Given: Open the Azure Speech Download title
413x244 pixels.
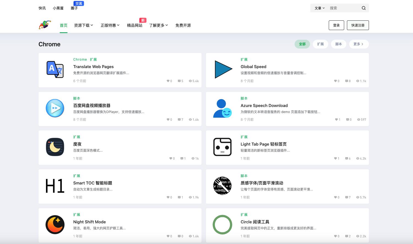Looking at the screenshot, I should pyautogui.click(x=264, y=106).
